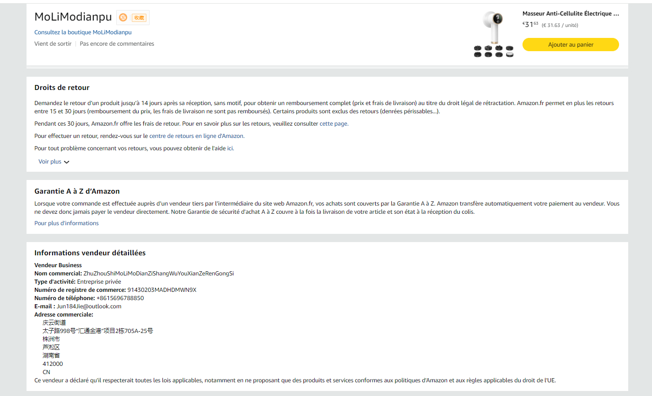Click the orange 收藏 favorite button
652x396 pixels.
[x=139, y=18]
